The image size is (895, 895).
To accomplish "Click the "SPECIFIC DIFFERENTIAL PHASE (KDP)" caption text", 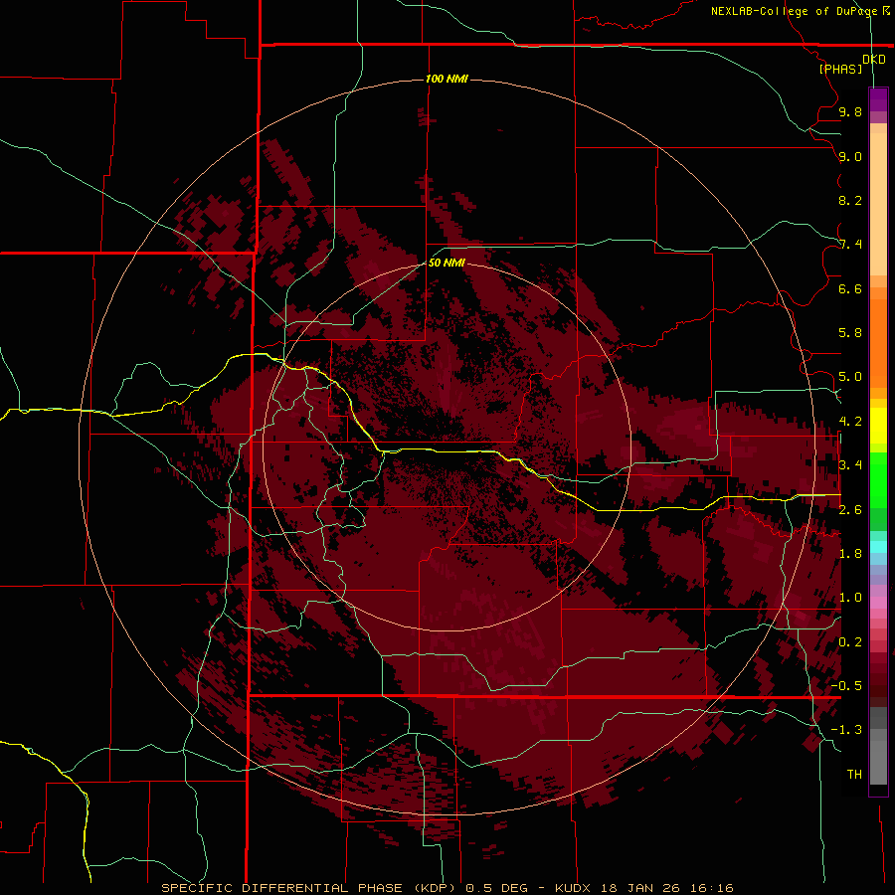I will pos(308,888).
